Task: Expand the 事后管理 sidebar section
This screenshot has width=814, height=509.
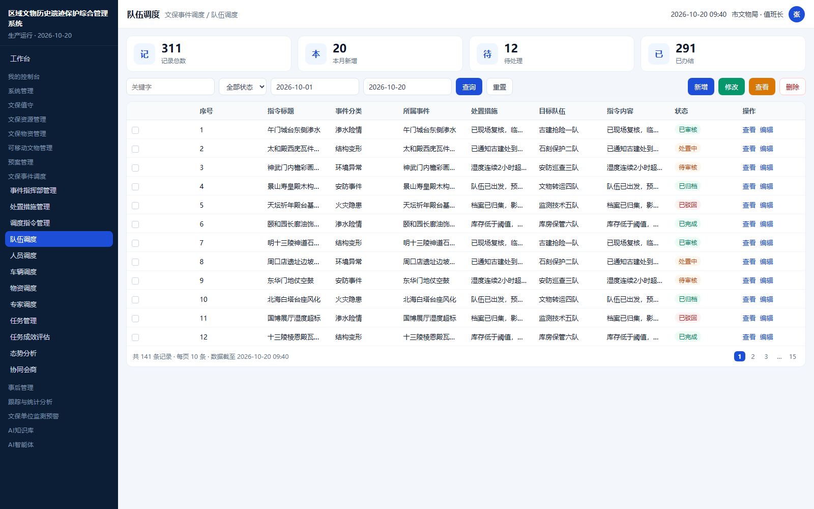Action: [21, 387]
